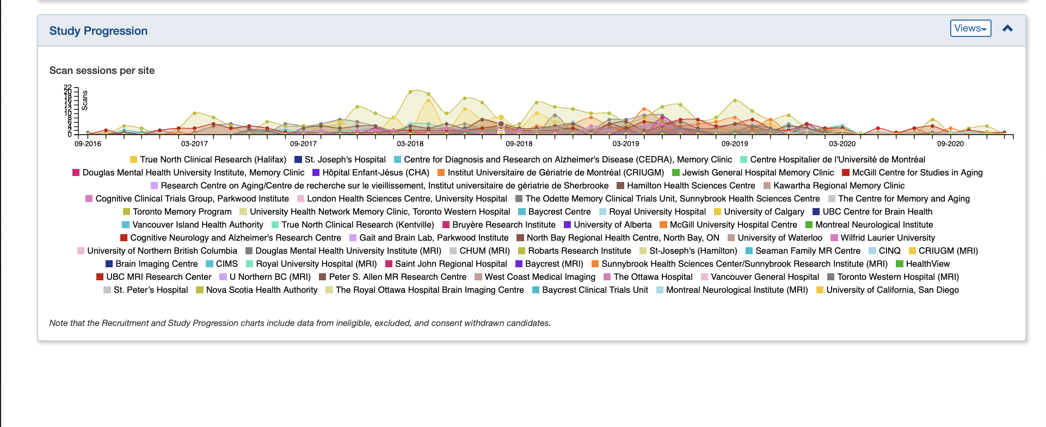Click Nova Scotia Health Authority legend label
This screenshot has height=427, width=1046.
262,290
